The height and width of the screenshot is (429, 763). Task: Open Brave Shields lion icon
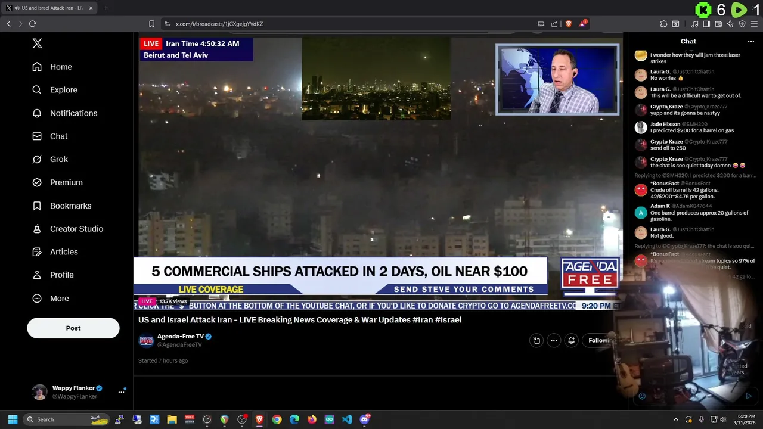tap(568, 24)
